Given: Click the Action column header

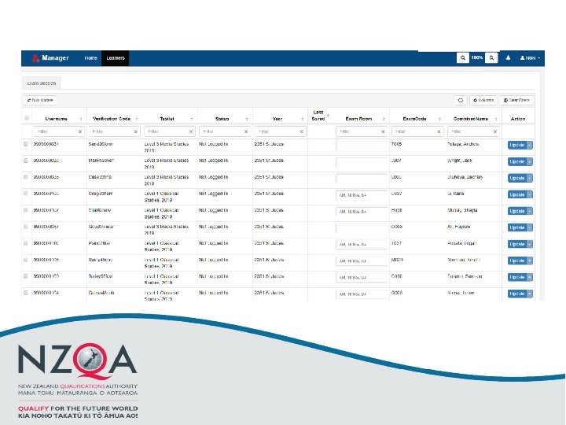Looking at the screenshot, I should (x=517, y=119).
